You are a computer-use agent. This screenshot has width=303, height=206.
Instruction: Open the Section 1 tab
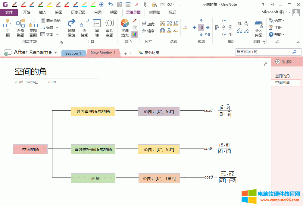73,53
